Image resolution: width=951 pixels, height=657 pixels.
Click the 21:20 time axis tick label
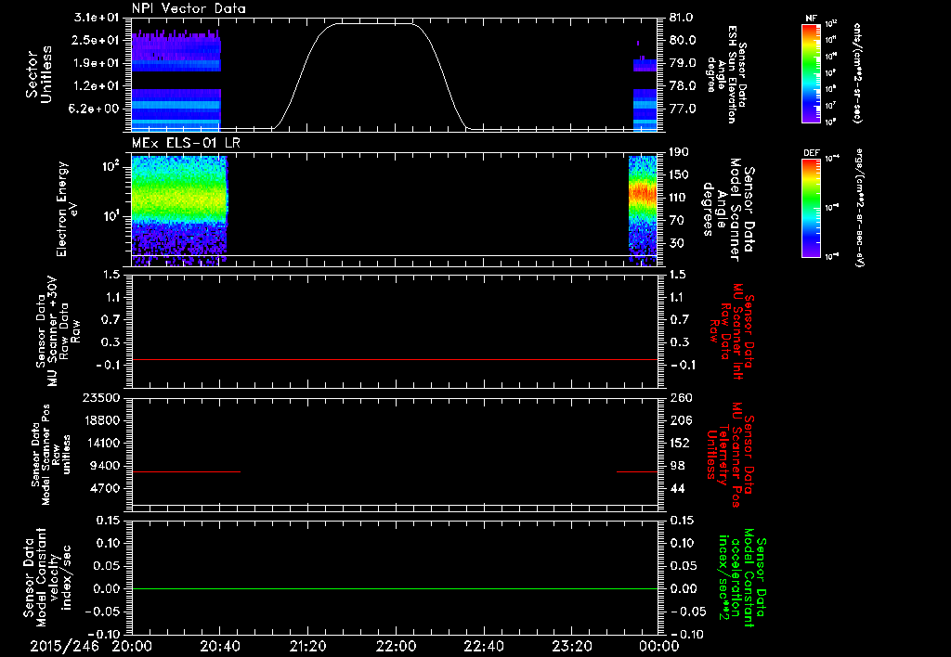tap(307, 646)
